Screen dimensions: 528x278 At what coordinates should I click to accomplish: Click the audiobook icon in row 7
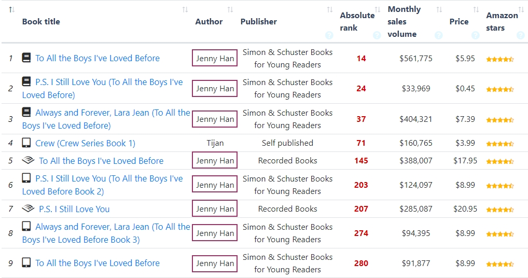[28, 209]
